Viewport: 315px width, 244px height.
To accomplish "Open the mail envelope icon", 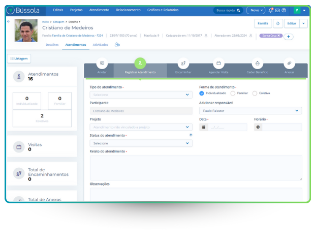I will pos(277,10).
